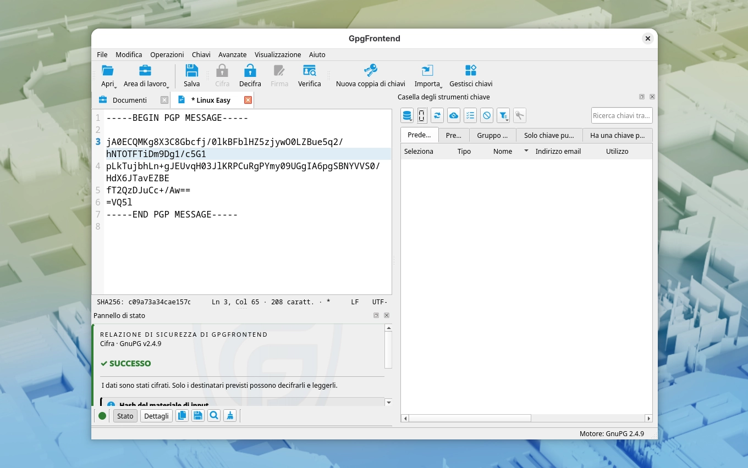Sort by Indirizzo email column
748x468 pixels.
[558, 152]
